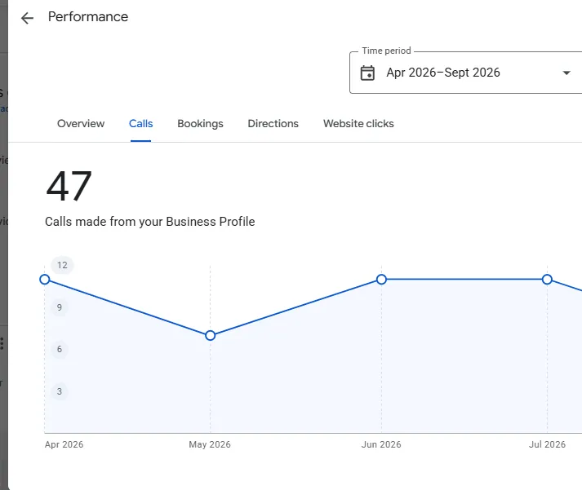The image size is (582, 490).
Task: Click the 47 total calls figure
Action: tap(69, 186)
